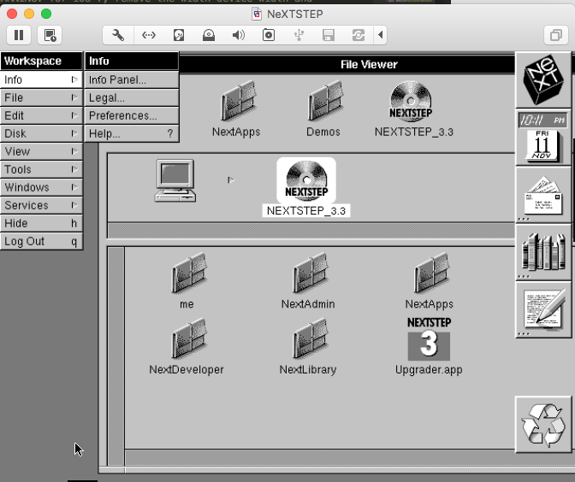The width and height of the screenshot is (575, 482).
Task: Open the NextAdmin folder
Action: coord(309,280)
